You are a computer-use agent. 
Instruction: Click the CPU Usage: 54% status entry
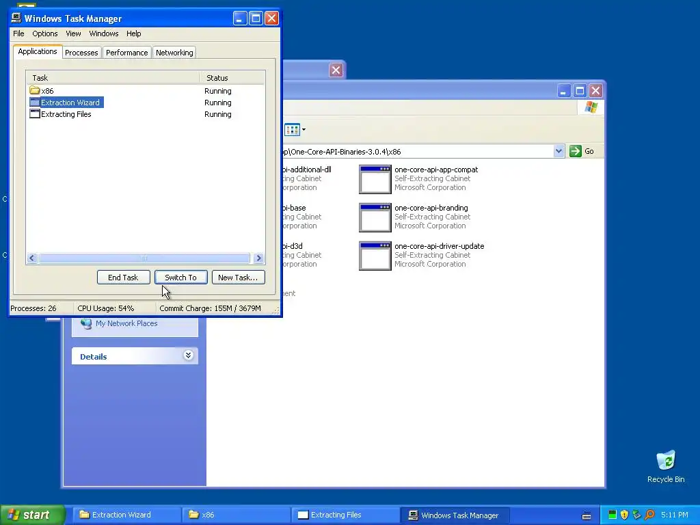(x=115, y=308)
